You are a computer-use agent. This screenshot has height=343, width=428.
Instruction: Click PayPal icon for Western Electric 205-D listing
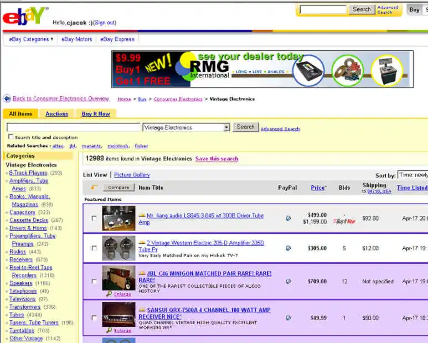coord(288,248)
